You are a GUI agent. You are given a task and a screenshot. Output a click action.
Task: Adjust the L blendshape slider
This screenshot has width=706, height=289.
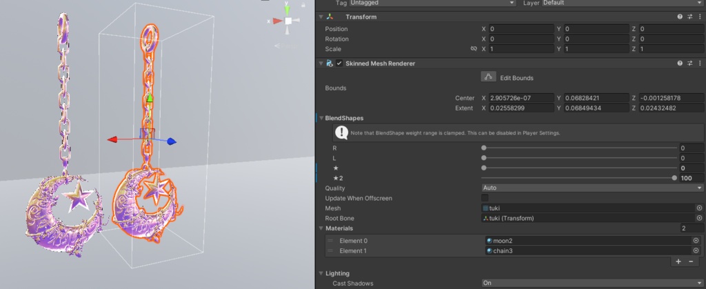(579, 158)
